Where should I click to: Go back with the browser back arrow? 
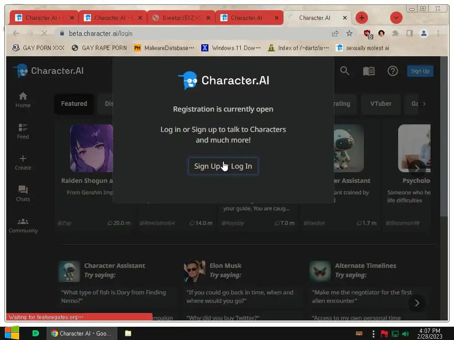click(x=16, y=34)
